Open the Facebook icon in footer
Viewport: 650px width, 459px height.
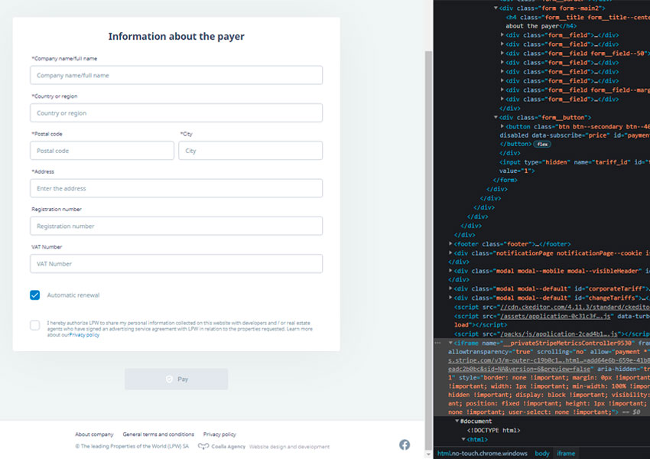[405, 444]
